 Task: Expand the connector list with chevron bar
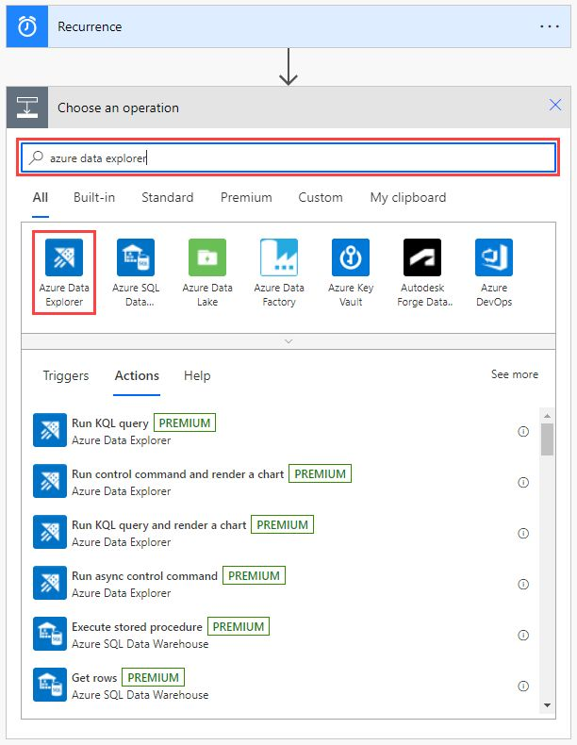[288, 340]
